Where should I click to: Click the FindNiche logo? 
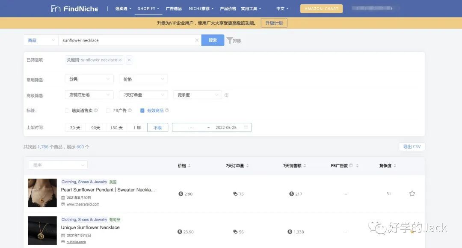[x=74, y=9]
